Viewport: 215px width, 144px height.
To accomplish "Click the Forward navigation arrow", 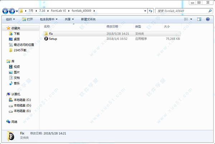I will (12, 11).
